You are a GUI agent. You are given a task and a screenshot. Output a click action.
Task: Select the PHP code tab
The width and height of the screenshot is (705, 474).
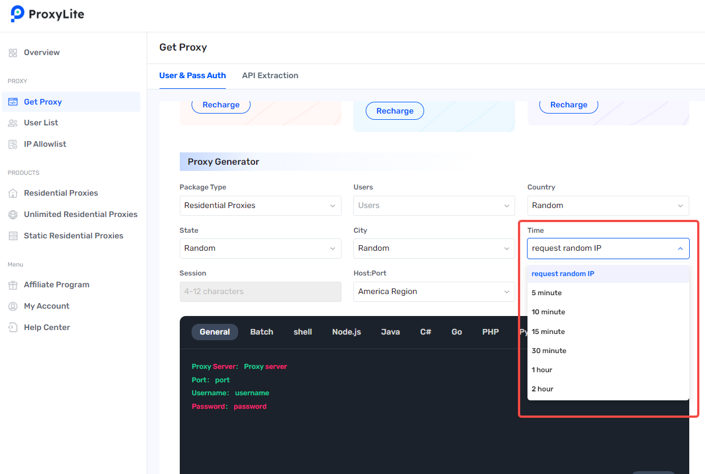(490, 332)
